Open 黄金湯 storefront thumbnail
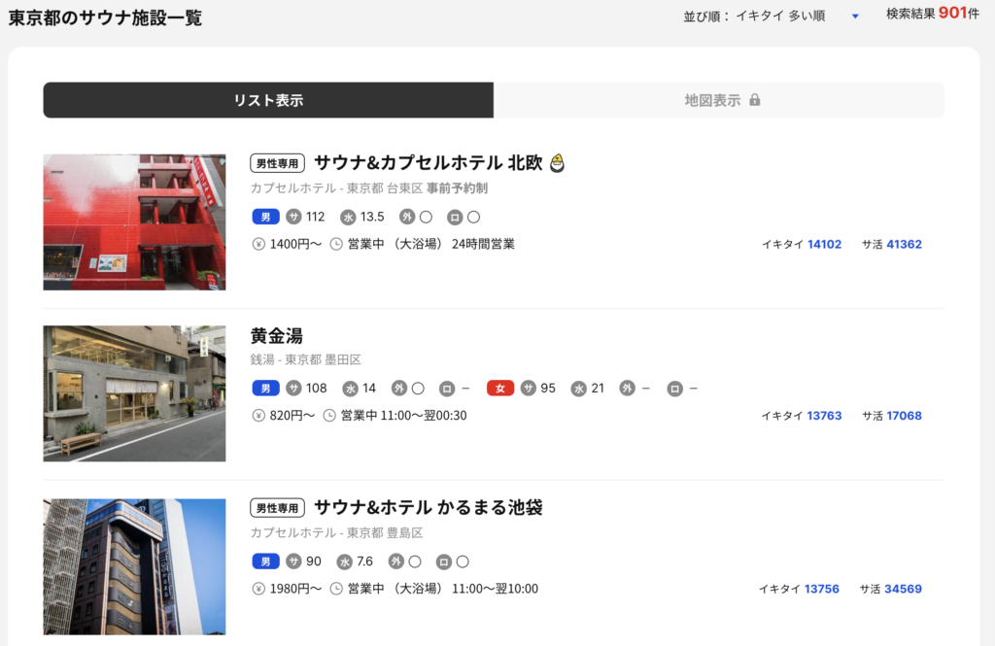 click(134, 393)
